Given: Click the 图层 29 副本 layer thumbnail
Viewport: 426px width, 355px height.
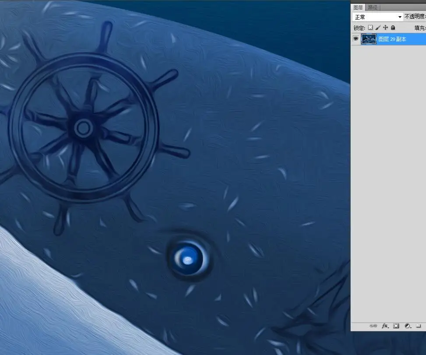Looking at the screenshot, I should click(369, 39).
